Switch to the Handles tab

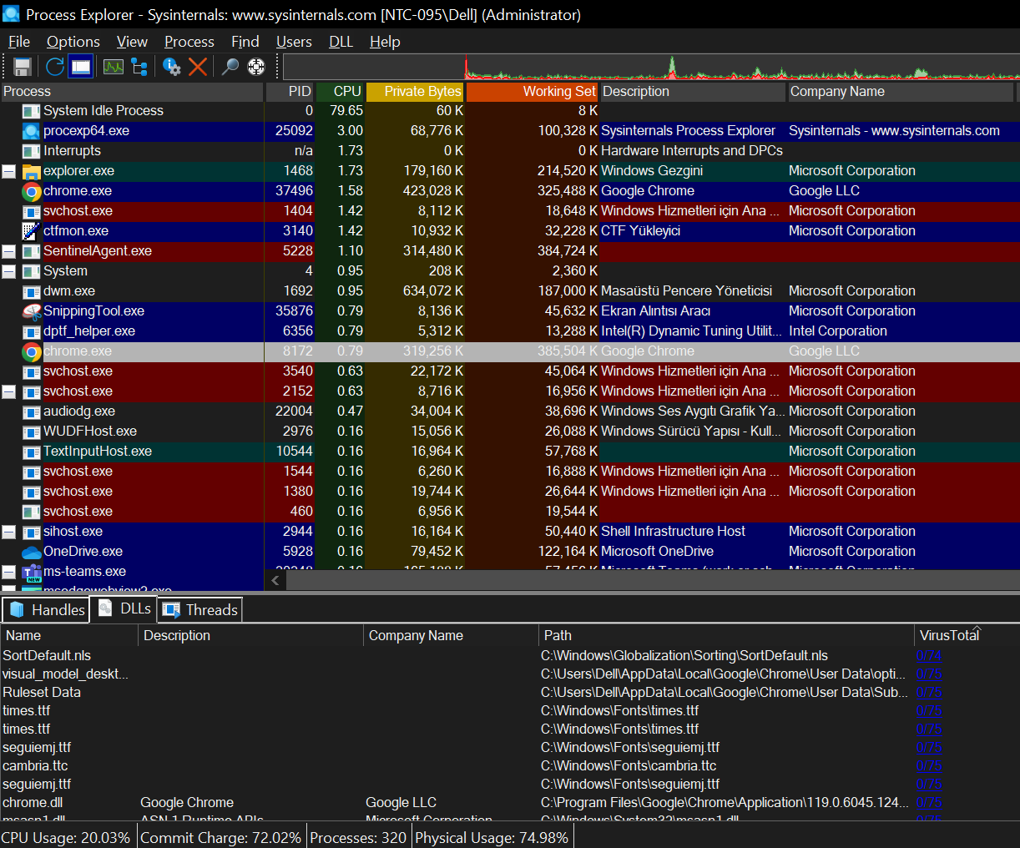47,610
